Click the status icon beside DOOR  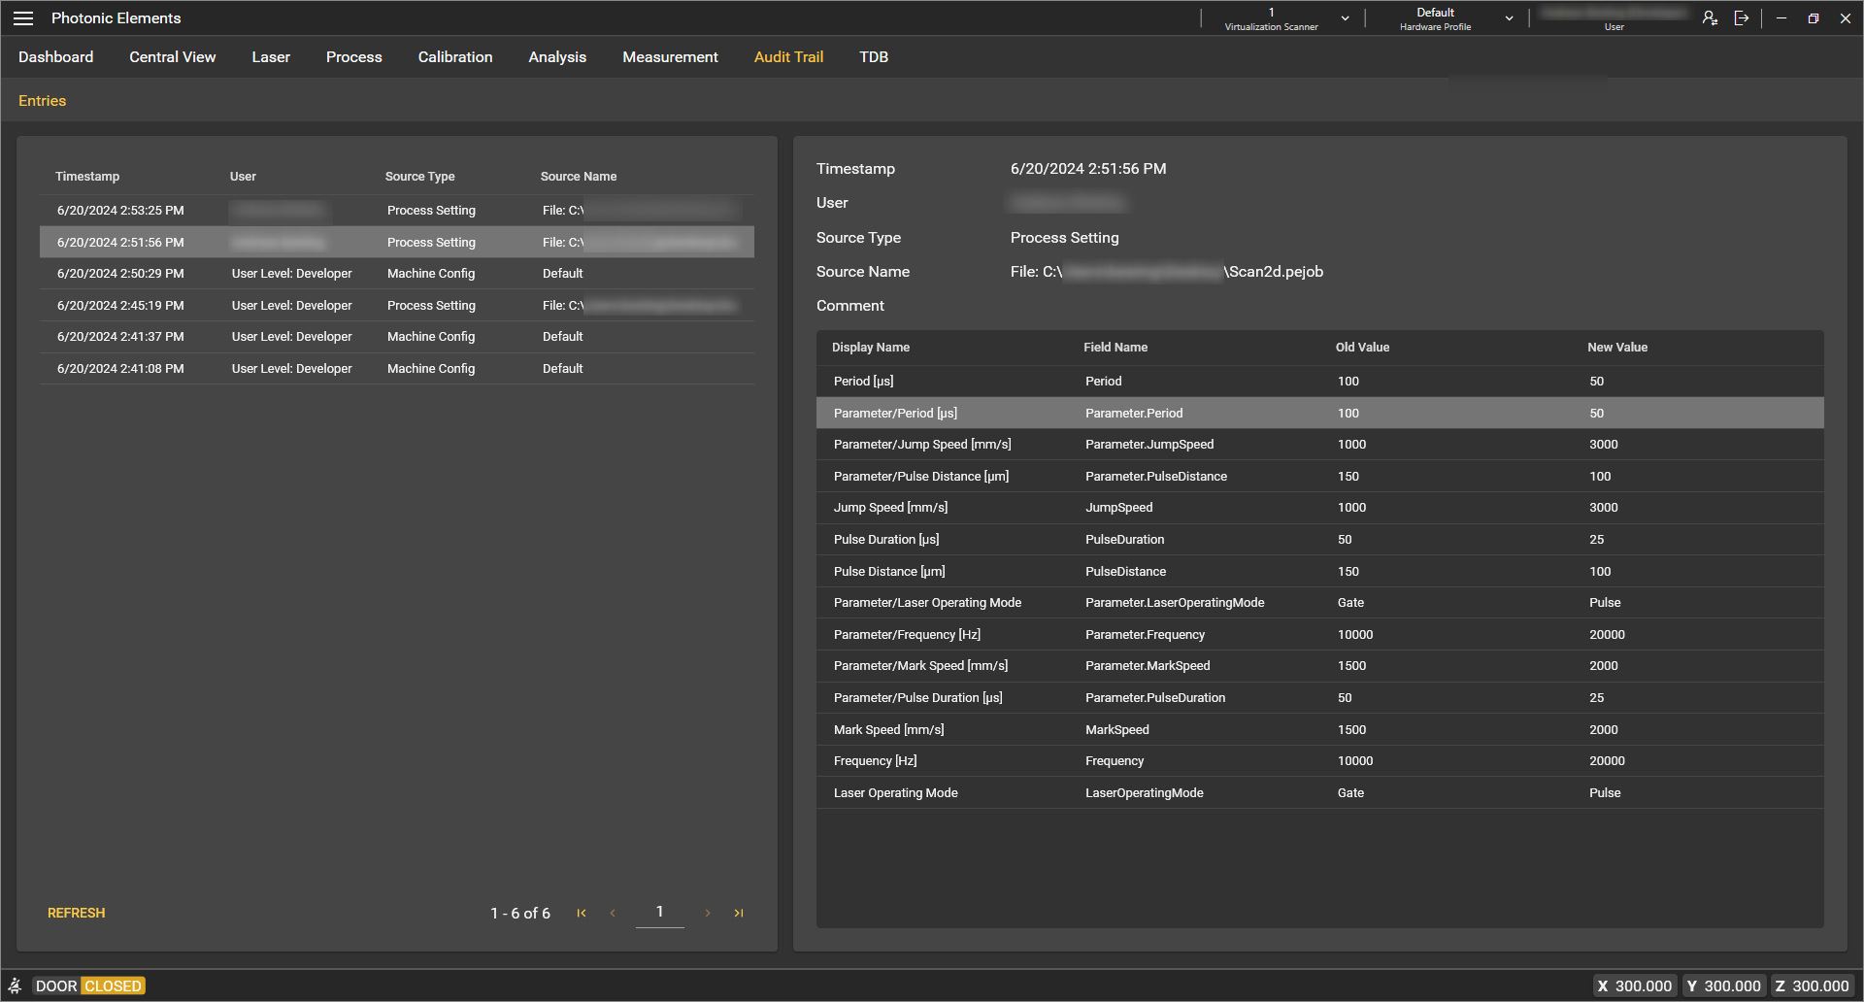coord(15,985)
